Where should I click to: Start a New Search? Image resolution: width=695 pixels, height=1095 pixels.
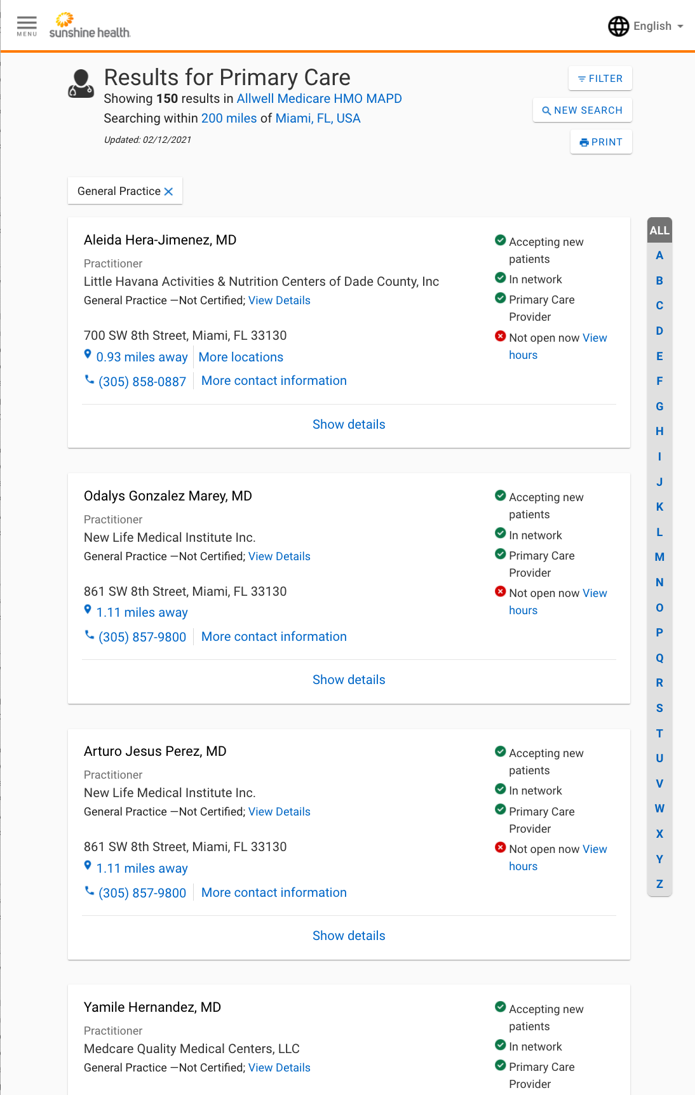point(583,111)
